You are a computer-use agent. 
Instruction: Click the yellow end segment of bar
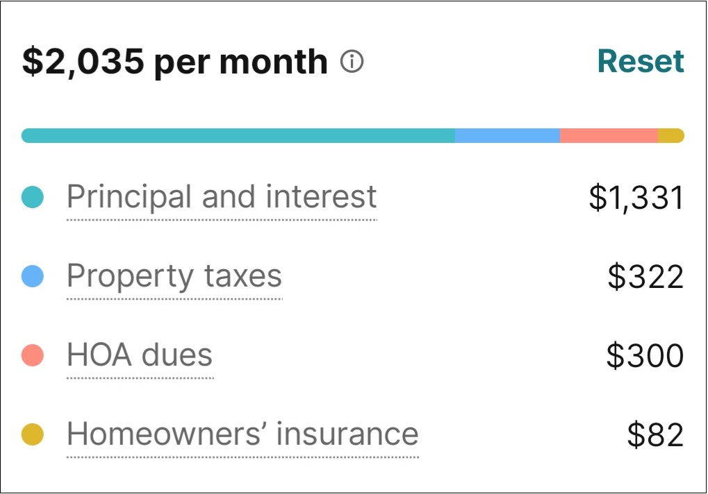(x=671, y=135)
